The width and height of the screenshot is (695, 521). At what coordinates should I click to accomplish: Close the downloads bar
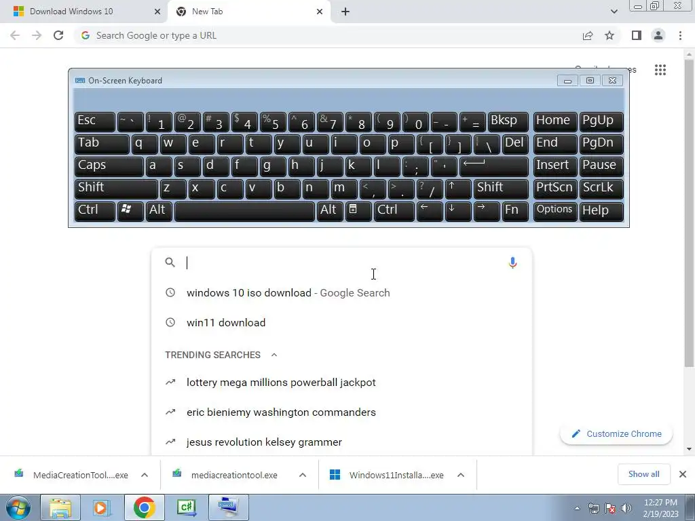pyautogui.click(x=683, y=474)
